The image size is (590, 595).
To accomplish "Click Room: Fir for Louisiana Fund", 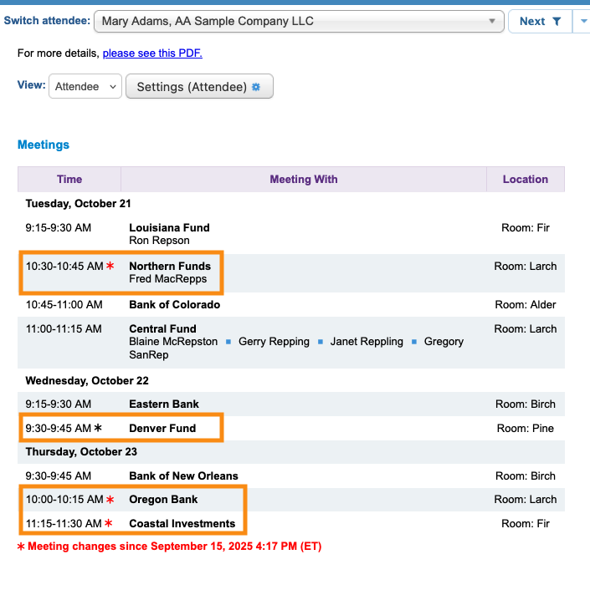I will [526, 227].
